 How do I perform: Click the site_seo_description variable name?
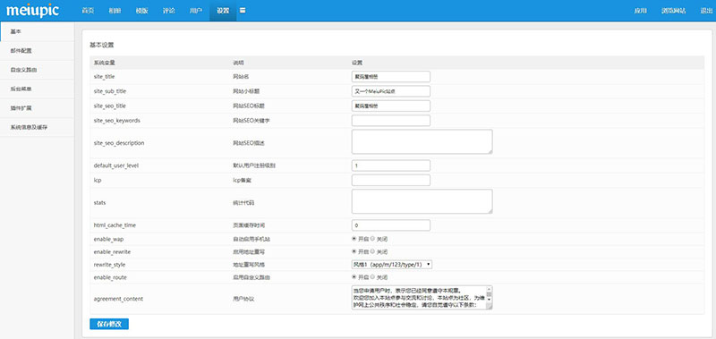119,143
